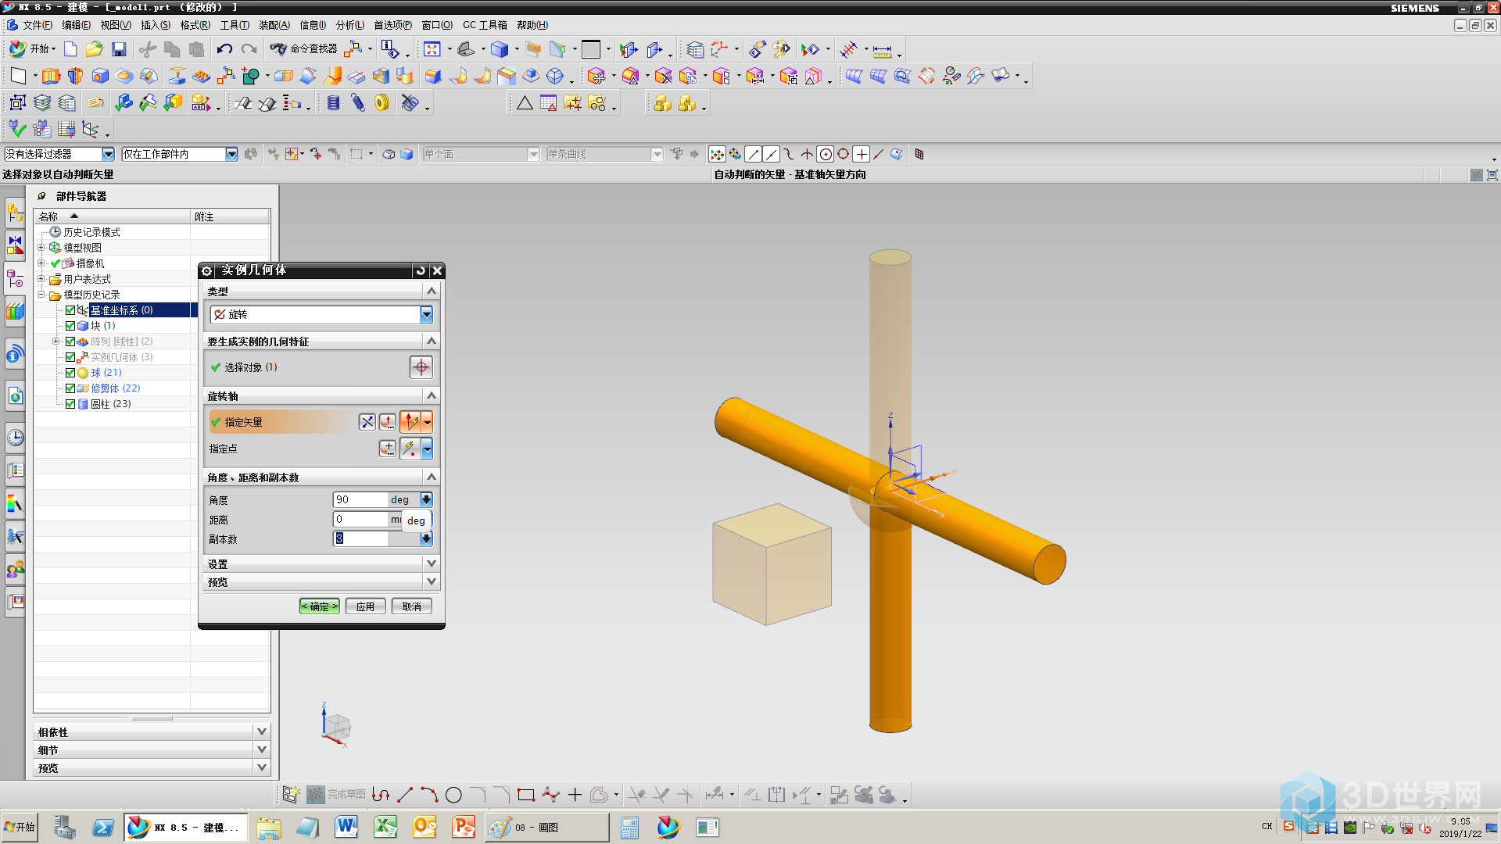Open the 没有选择过滤器 dropdown
1501x844 pixels.
click(x=108, y=155)
